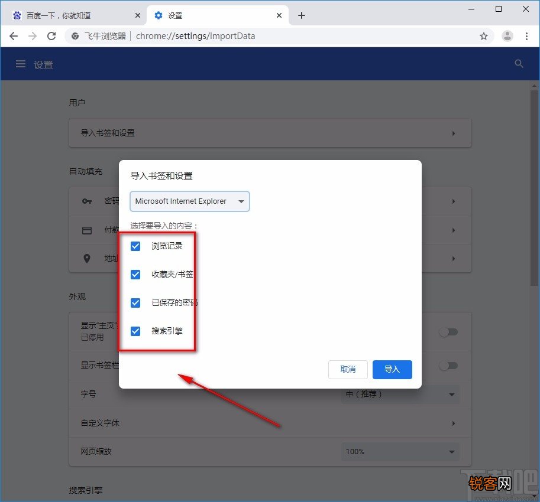Uncheck the 搜索引擎 checkbox

[135, 331]
